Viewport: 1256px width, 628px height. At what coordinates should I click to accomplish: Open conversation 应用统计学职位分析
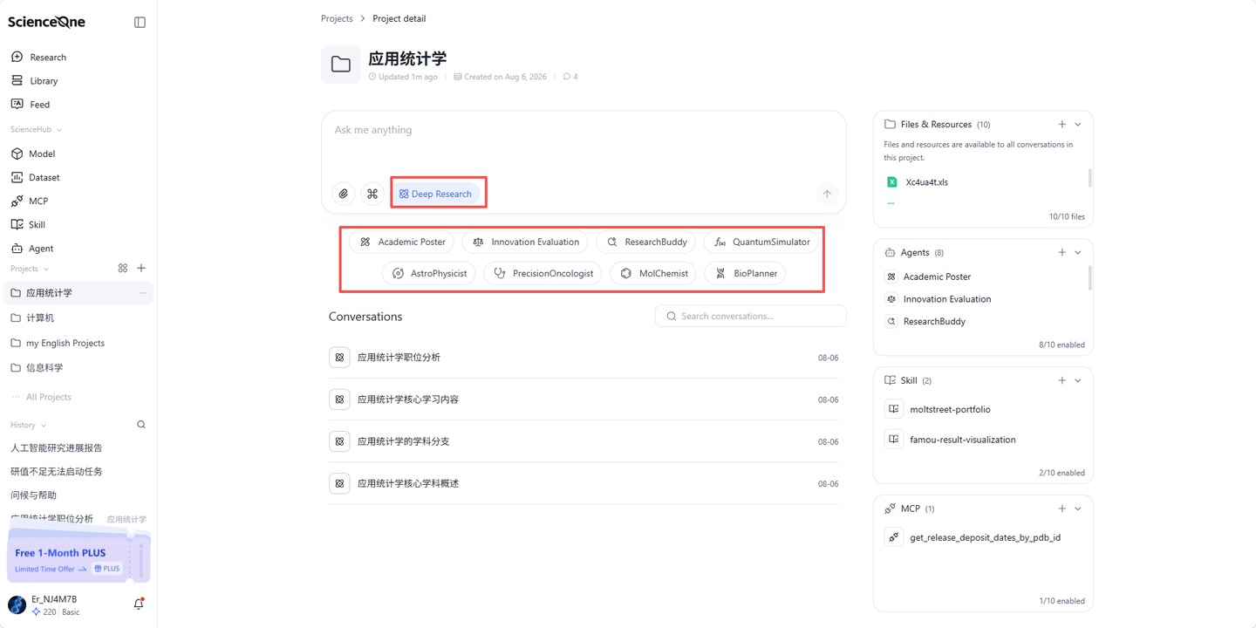(584, 358)
